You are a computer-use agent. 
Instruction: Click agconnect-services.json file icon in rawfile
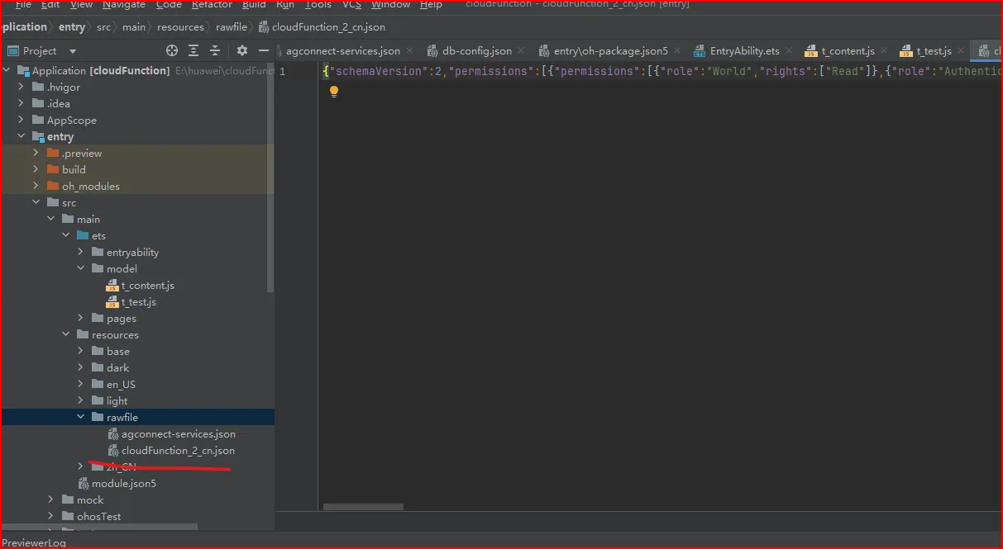(x=113, y=434)
